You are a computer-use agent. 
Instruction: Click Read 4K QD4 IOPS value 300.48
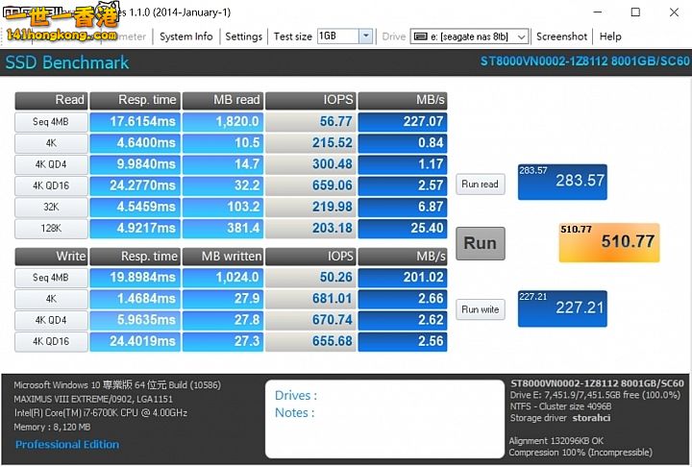pos(310,164)
